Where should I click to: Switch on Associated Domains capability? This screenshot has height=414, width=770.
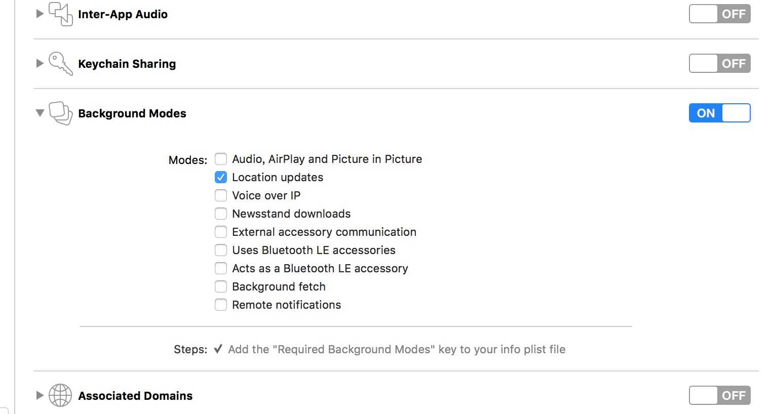tap(719, 395)
